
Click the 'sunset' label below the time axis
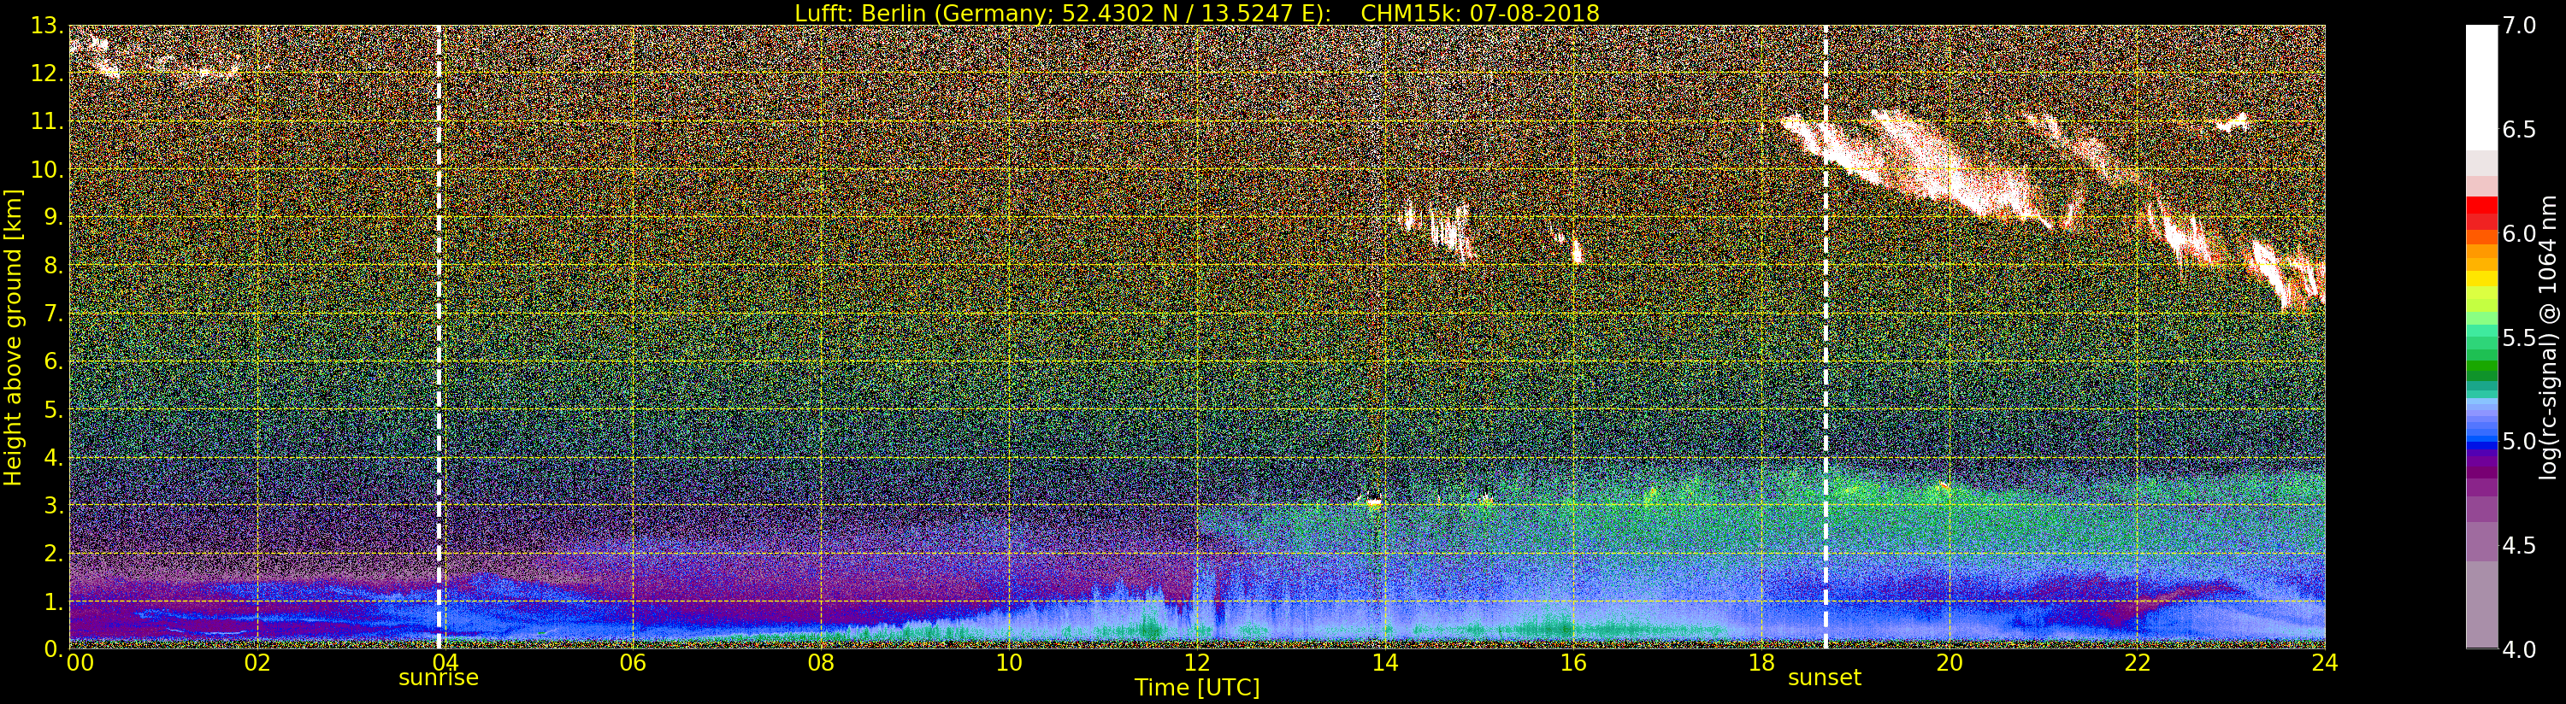click(1824, 678)
